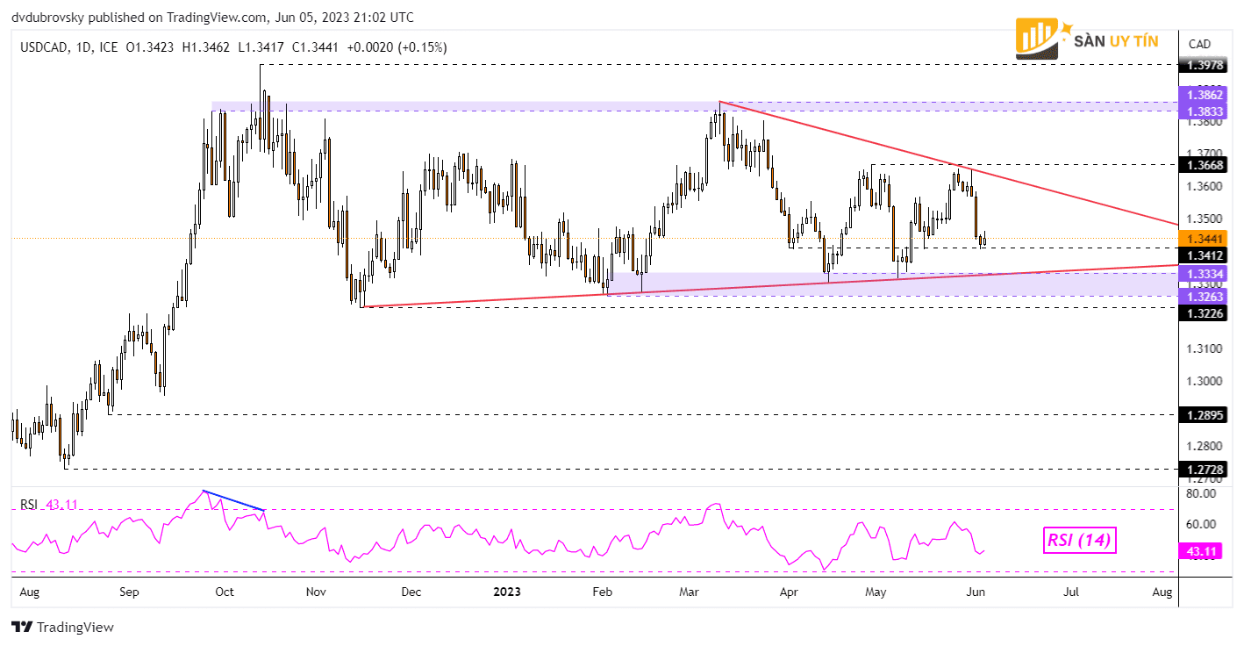
Task: Click the bold 2023 year label
Action: point(505,592)
